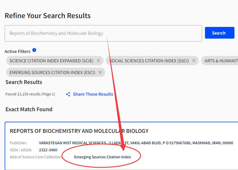The image size is (238, 170).
Task: Click the blue Search button
Action: coord(220,33)
